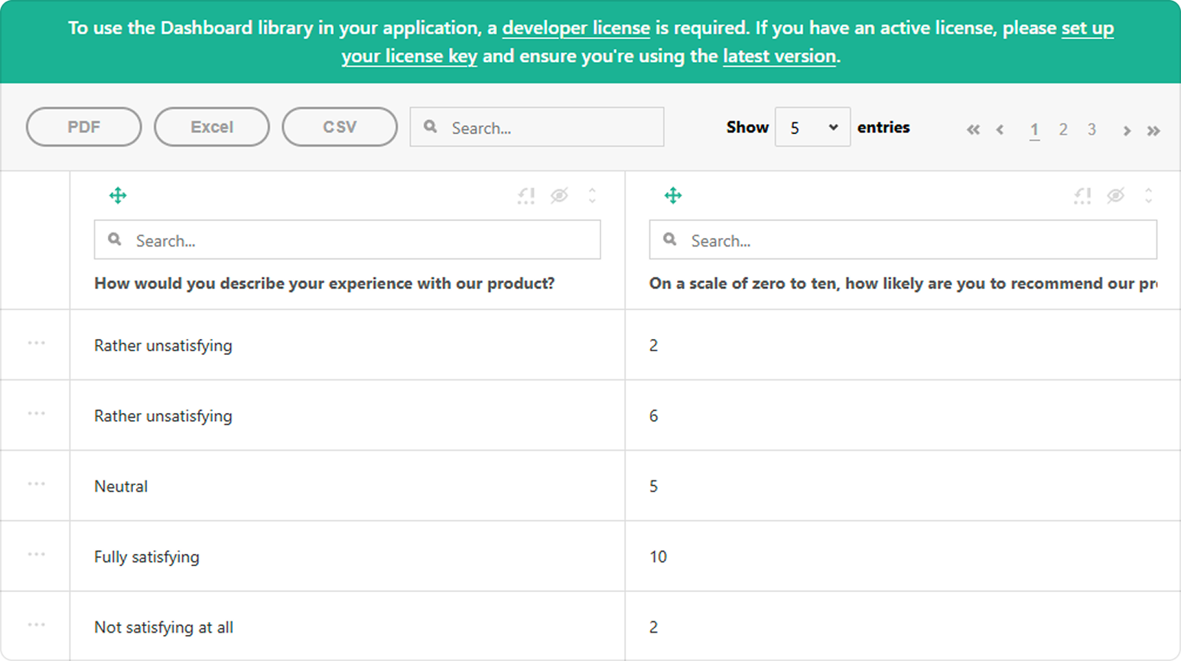Expand sorting chevrons on the experience column
The width and height of the screenshot is (1181, 661).
[593, 196]
